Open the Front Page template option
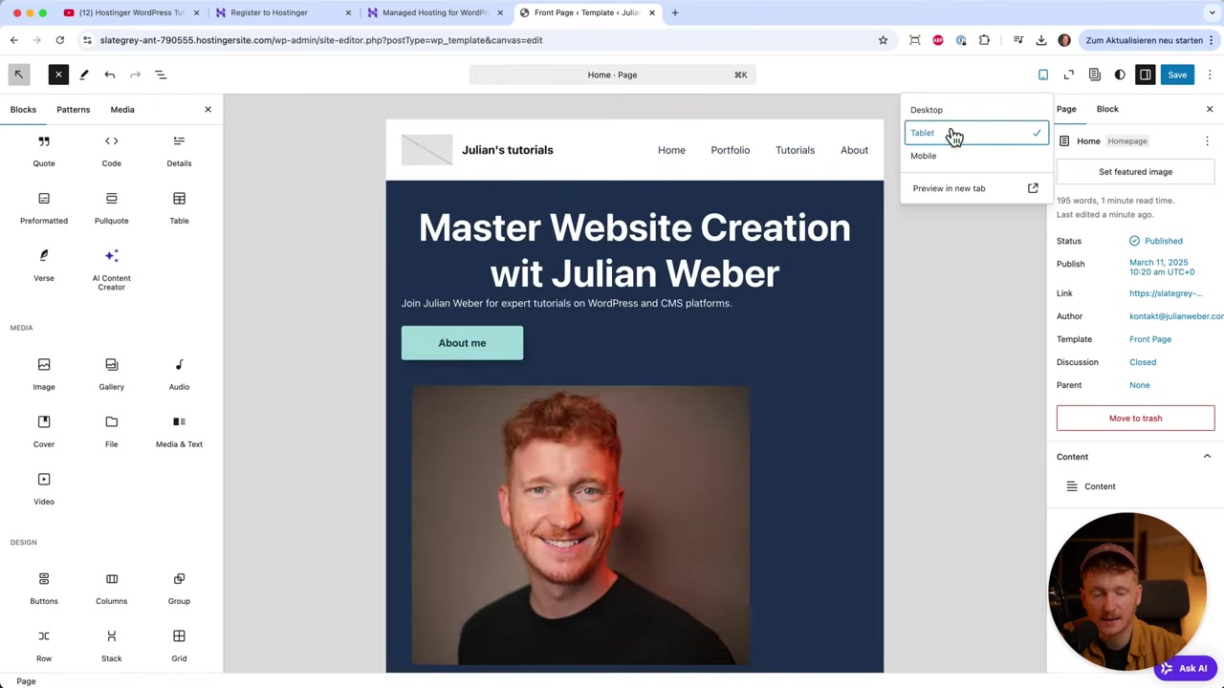The width and height of the screenshot is (1224, 688). [x=1149, y=339]
